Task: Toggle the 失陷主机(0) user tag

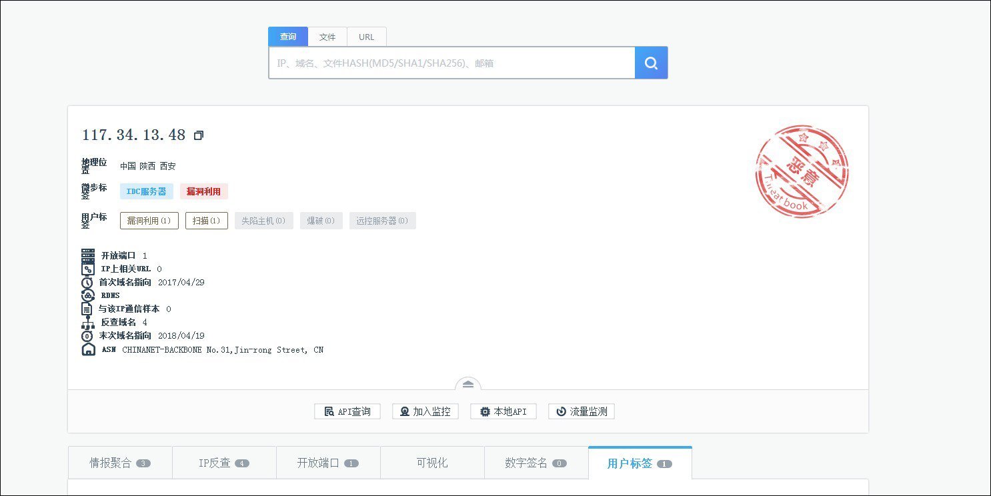Action: pyautogui.click(x=263, y=221)
